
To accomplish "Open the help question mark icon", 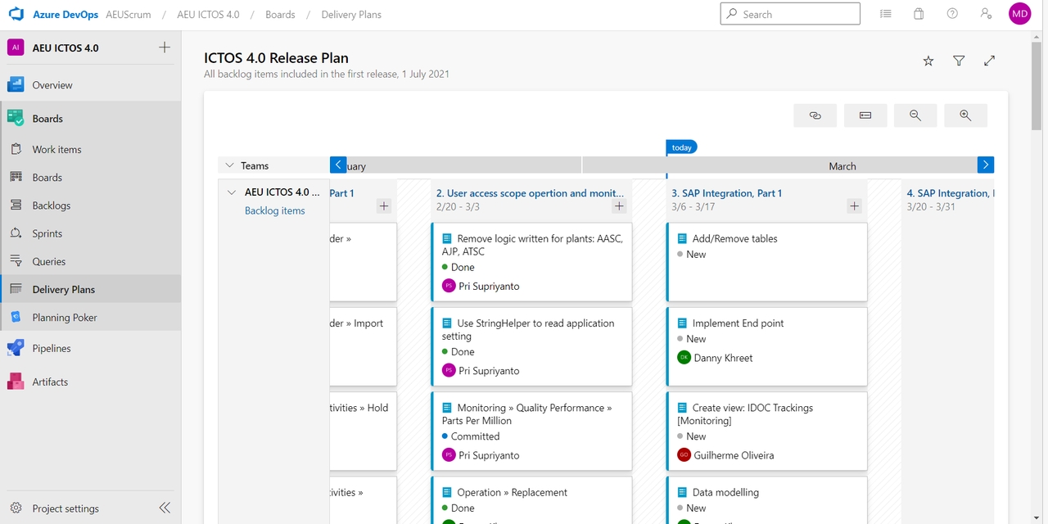I will [952, 14].
